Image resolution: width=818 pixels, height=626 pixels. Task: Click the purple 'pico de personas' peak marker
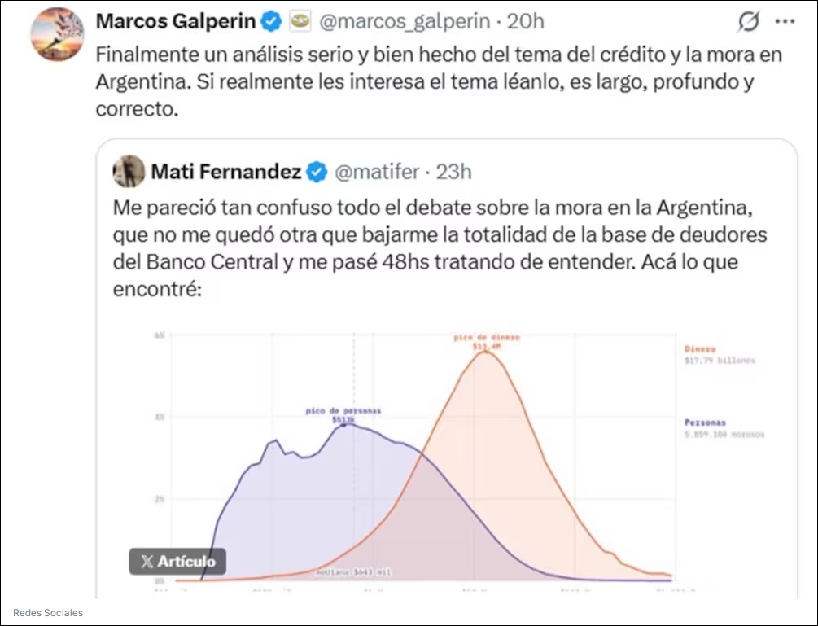(x=343, y=426)
